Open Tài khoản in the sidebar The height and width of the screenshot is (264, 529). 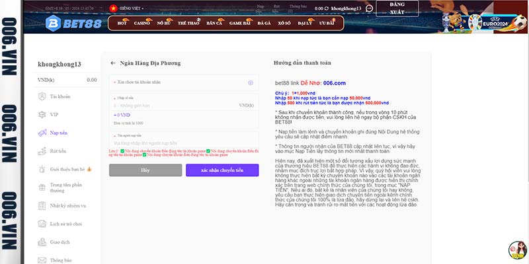click(x=60, y=96)
